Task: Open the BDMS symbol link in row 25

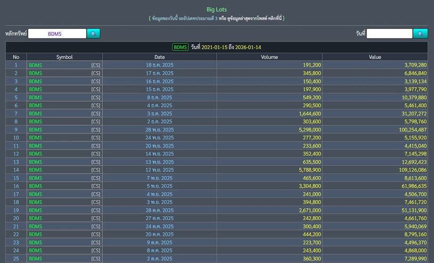Action: point(36,259)
